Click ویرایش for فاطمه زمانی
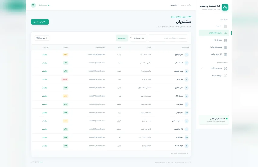 pos(45,63)
